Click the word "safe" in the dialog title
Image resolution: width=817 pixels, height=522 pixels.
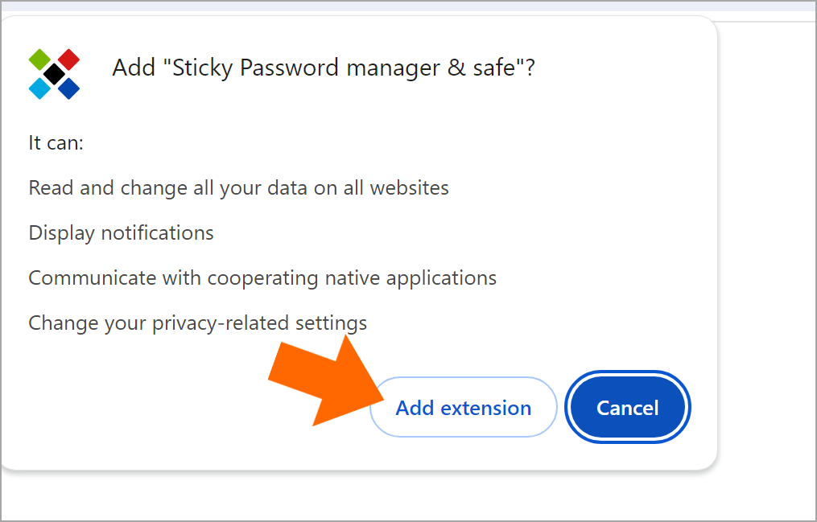(x=494, y=68)
